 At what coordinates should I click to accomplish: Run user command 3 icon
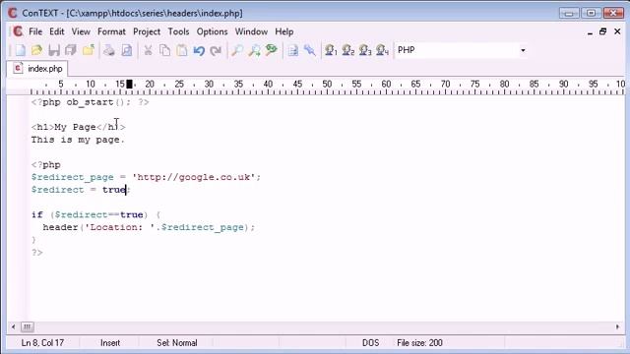pyautogui.click(x=365, y=50)
